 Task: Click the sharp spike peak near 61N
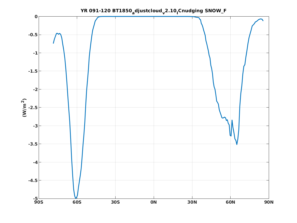(232, 120)
